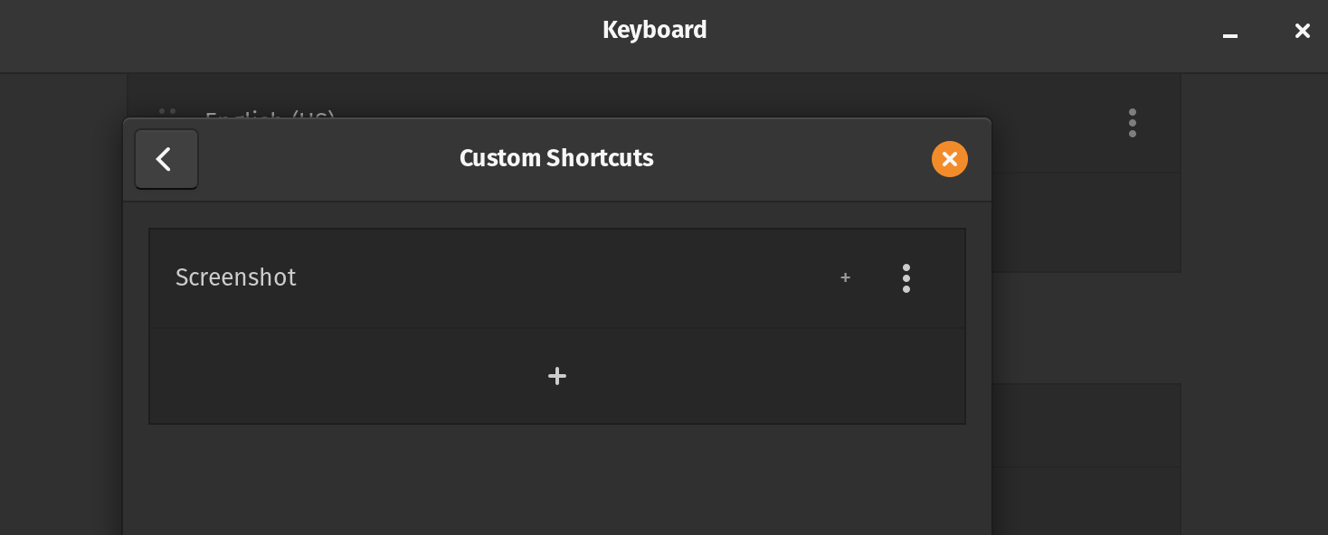This screenshot has width=1328, height=535.
Task: Open the Screenshot shortcut options menu
Action: (x=906, y=278)
